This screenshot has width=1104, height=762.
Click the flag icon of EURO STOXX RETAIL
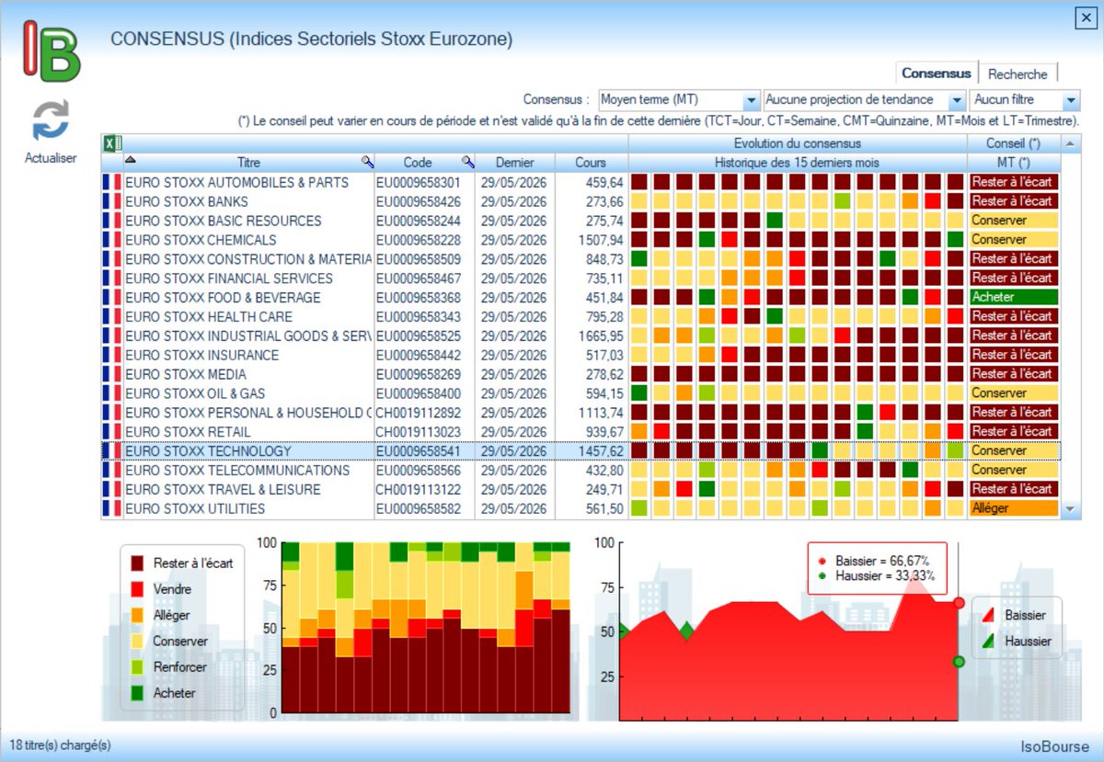pyautogui.click(x=112, y=432)
